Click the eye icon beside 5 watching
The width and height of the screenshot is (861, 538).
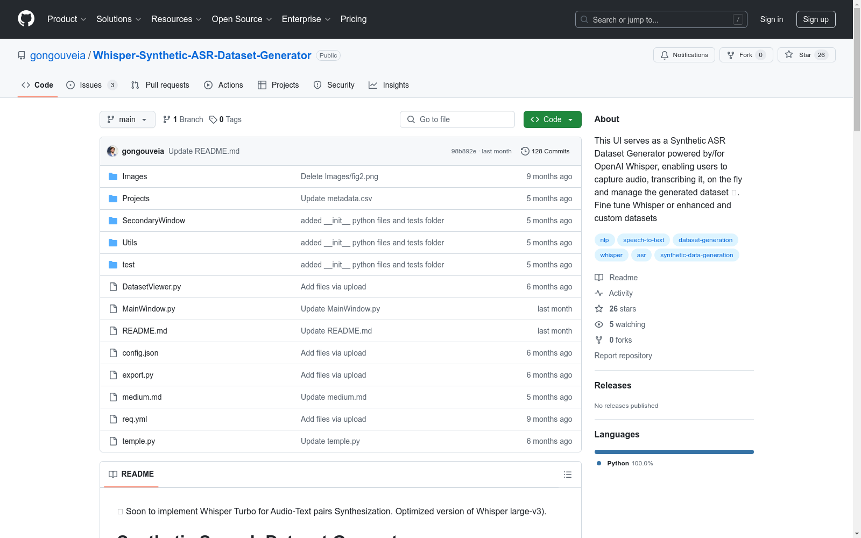point(599,324)
